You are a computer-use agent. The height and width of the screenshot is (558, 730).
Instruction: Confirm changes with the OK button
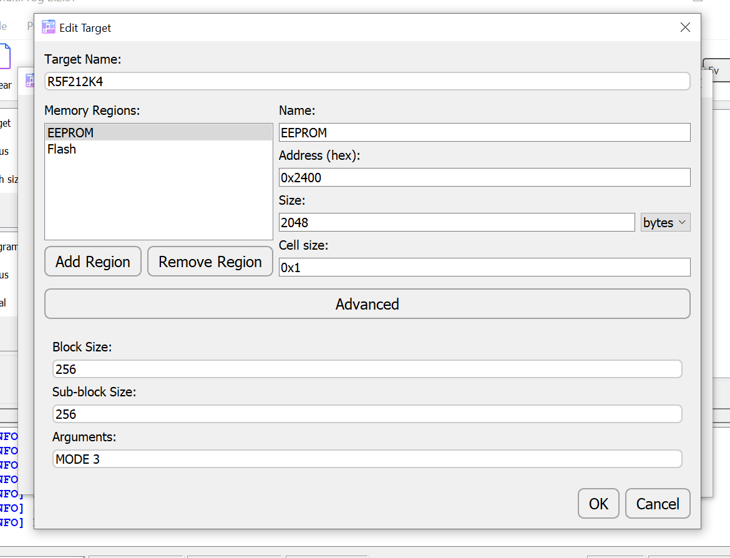point(598,503)
